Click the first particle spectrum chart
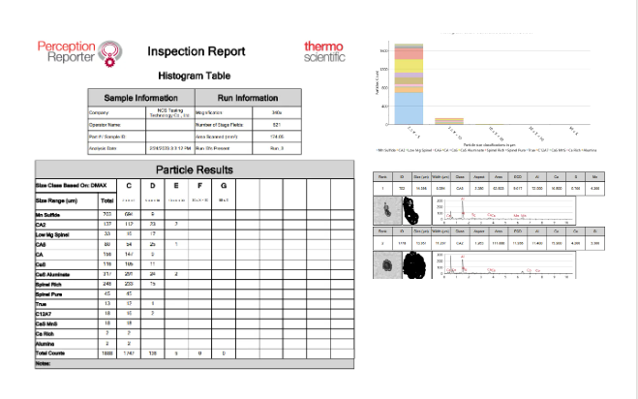This screenshot has height=399, width=638. click(503, 208)
